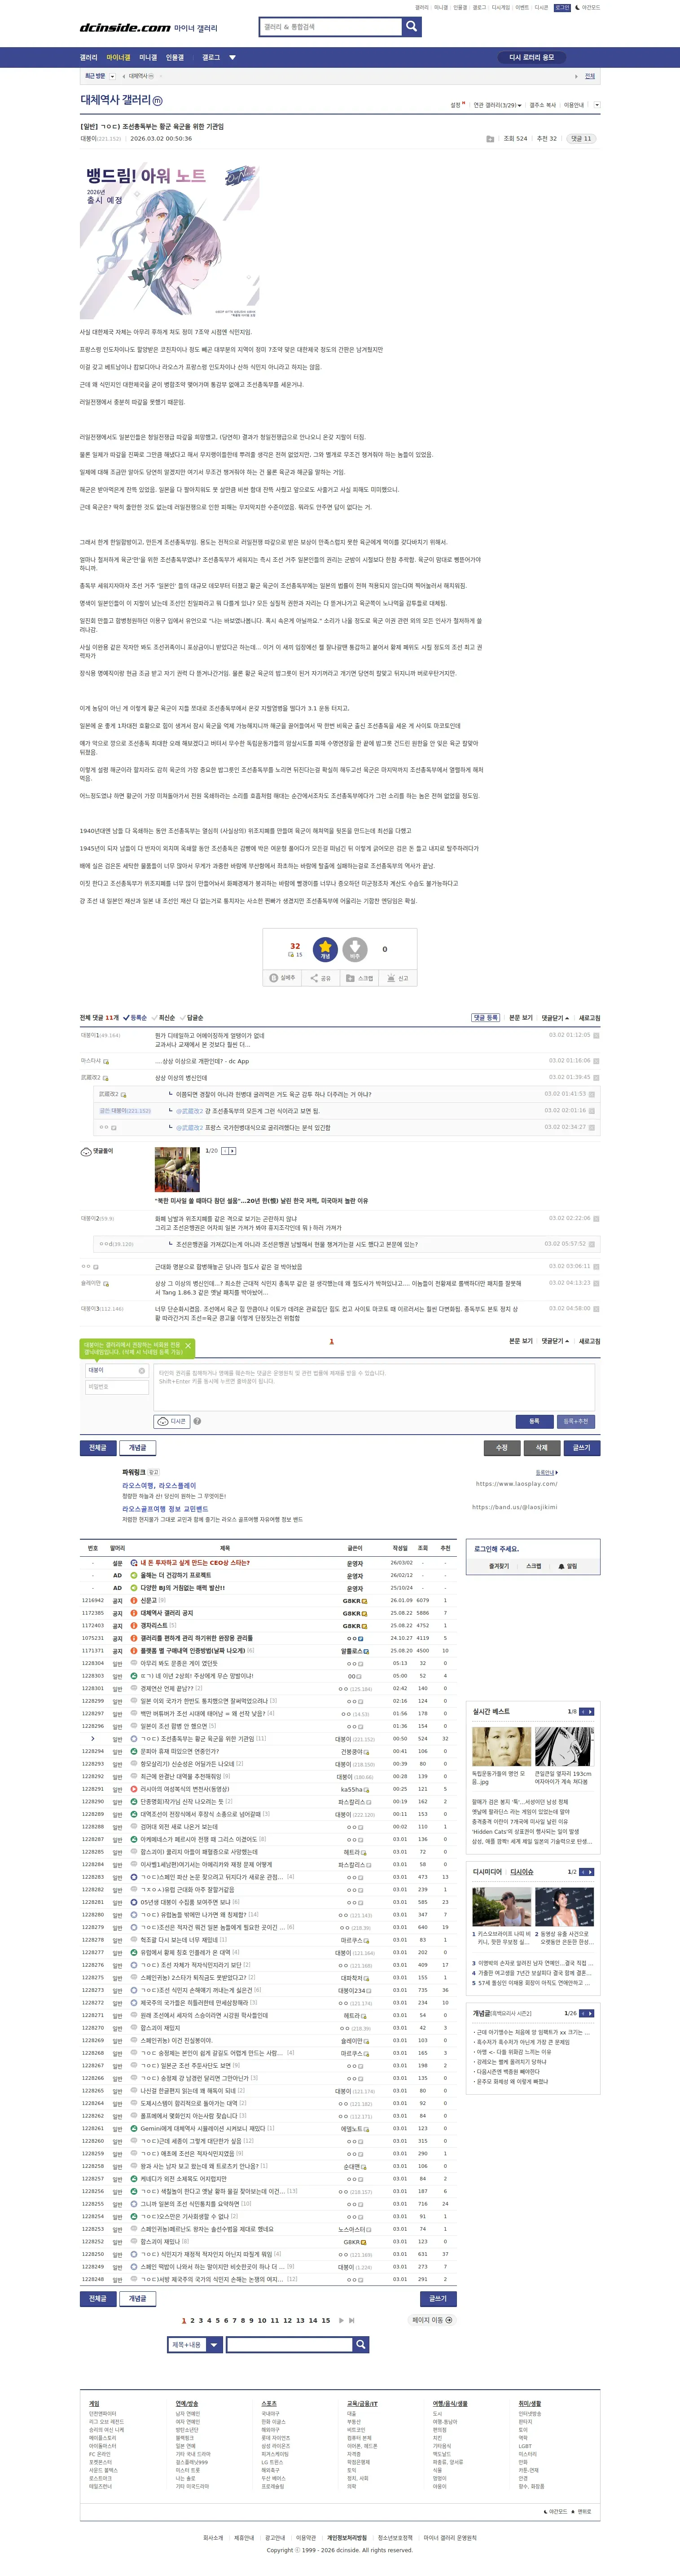The height and width of the screenshot is (2576, 680).
Task: Open the 마이너갤 nav tab
Action: (118, 58)
